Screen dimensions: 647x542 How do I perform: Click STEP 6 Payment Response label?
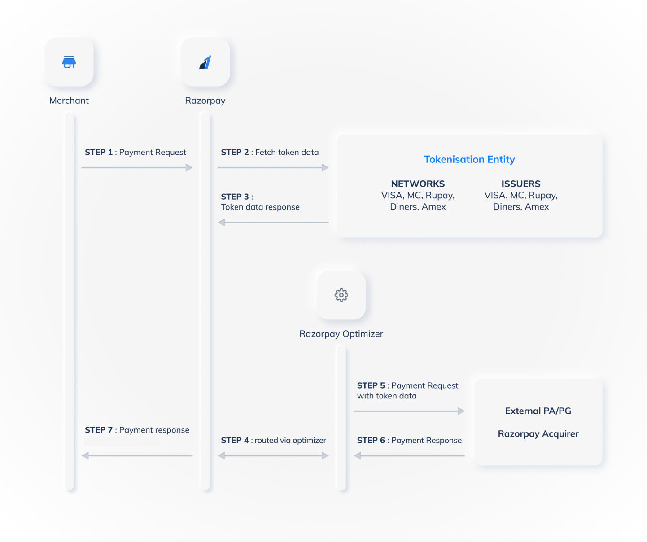coord(409,441)
